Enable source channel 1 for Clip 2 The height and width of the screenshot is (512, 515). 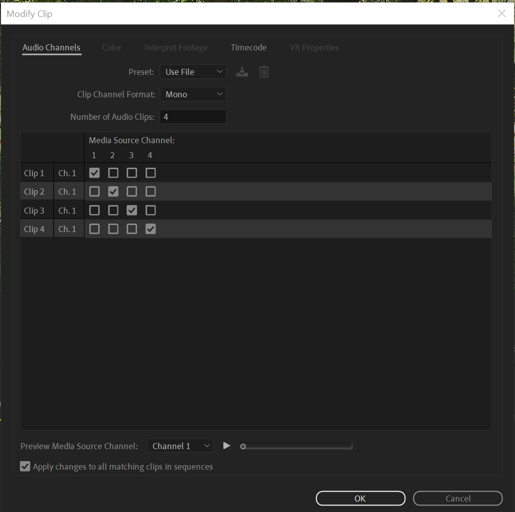click(94, 191)
